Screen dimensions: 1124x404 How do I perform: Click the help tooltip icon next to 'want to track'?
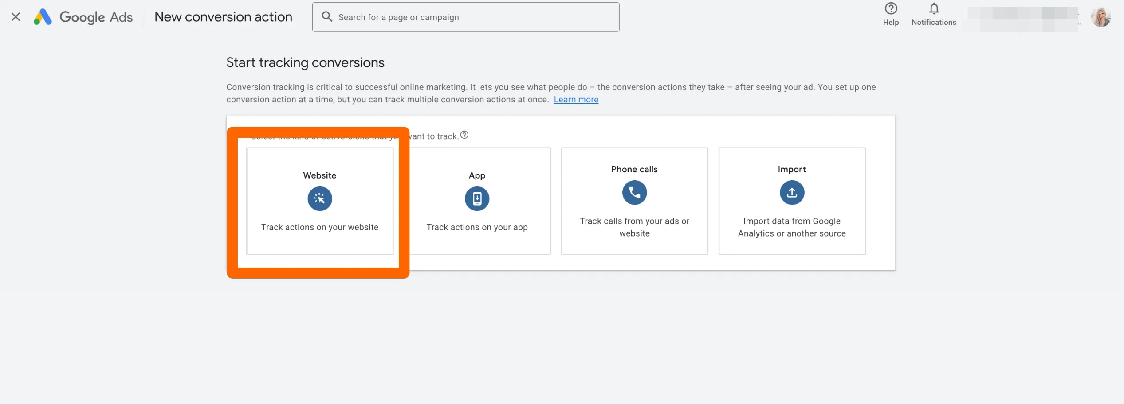(464, 135)
